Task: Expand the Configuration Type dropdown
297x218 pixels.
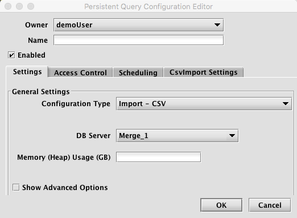Action: click(204, 104)
